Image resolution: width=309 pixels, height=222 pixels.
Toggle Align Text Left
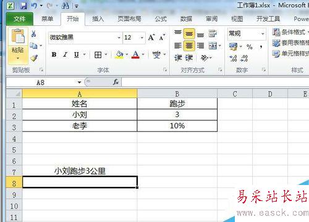[x=178, y=46]
